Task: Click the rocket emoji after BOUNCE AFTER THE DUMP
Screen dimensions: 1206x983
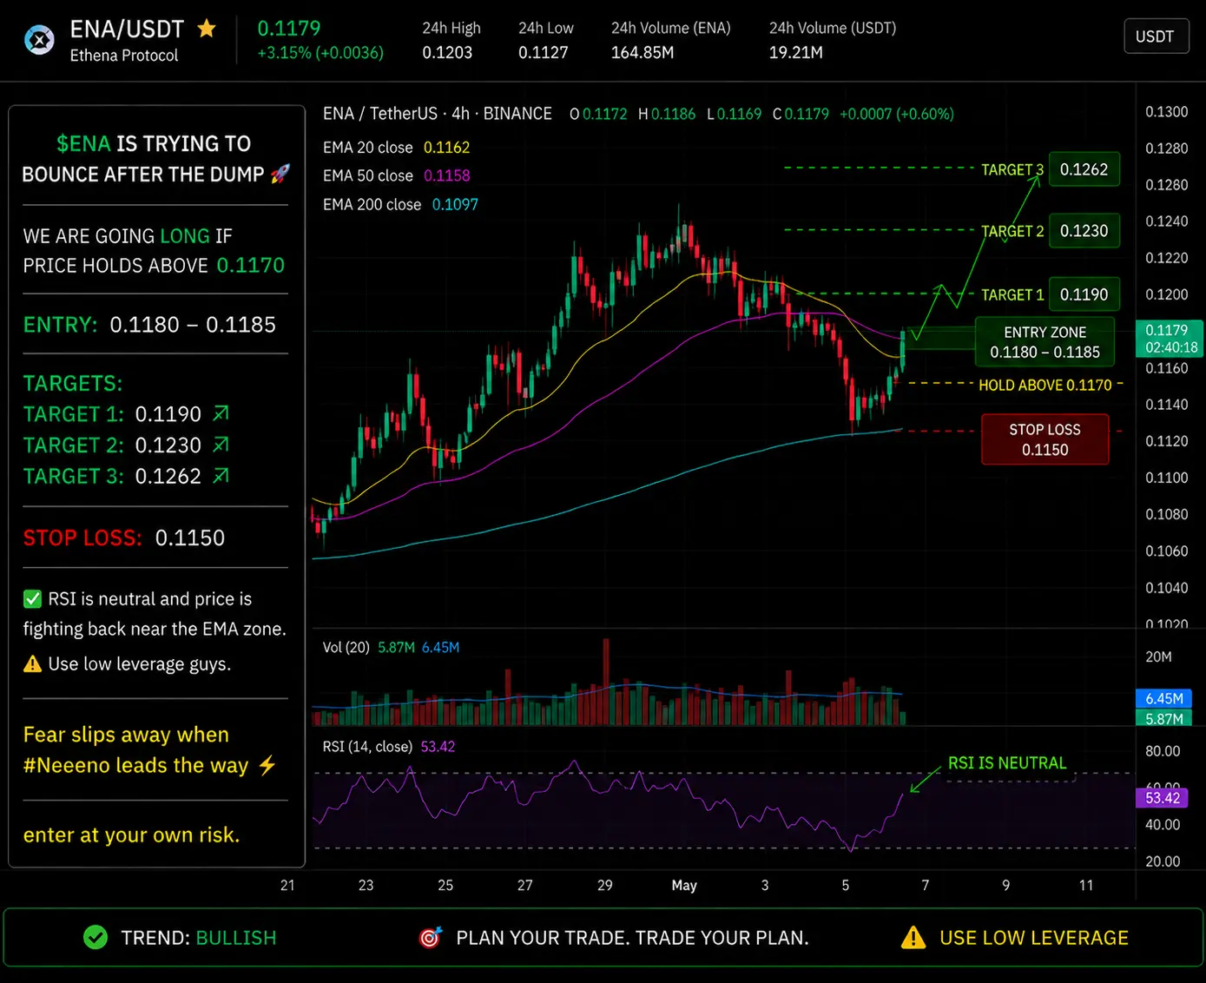Action: 280,174
